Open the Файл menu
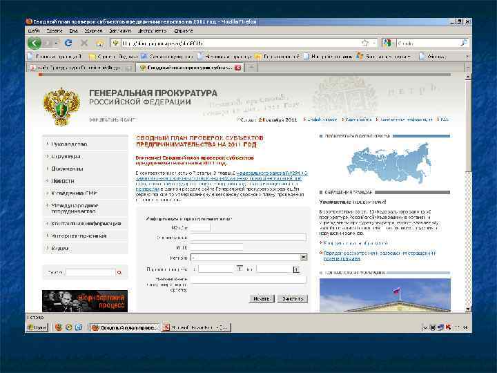The height and width of the screenshot is (373, 497). pos(34,31)
